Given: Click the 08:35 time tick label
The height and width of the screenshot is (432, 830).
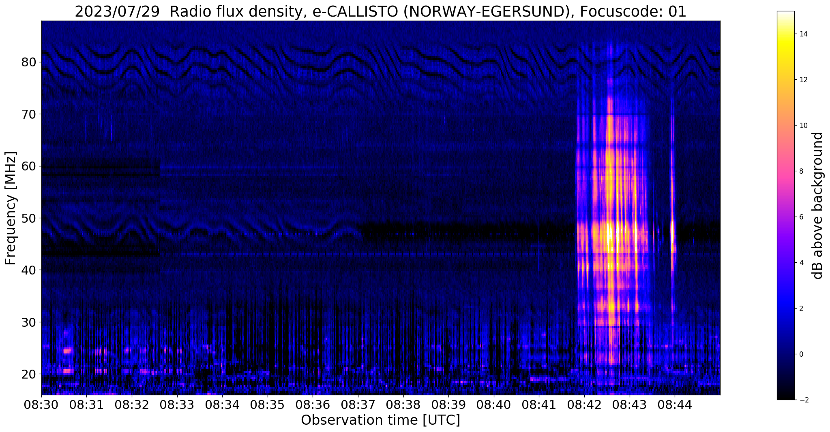Looking at the screenshot, I should 268,405.
